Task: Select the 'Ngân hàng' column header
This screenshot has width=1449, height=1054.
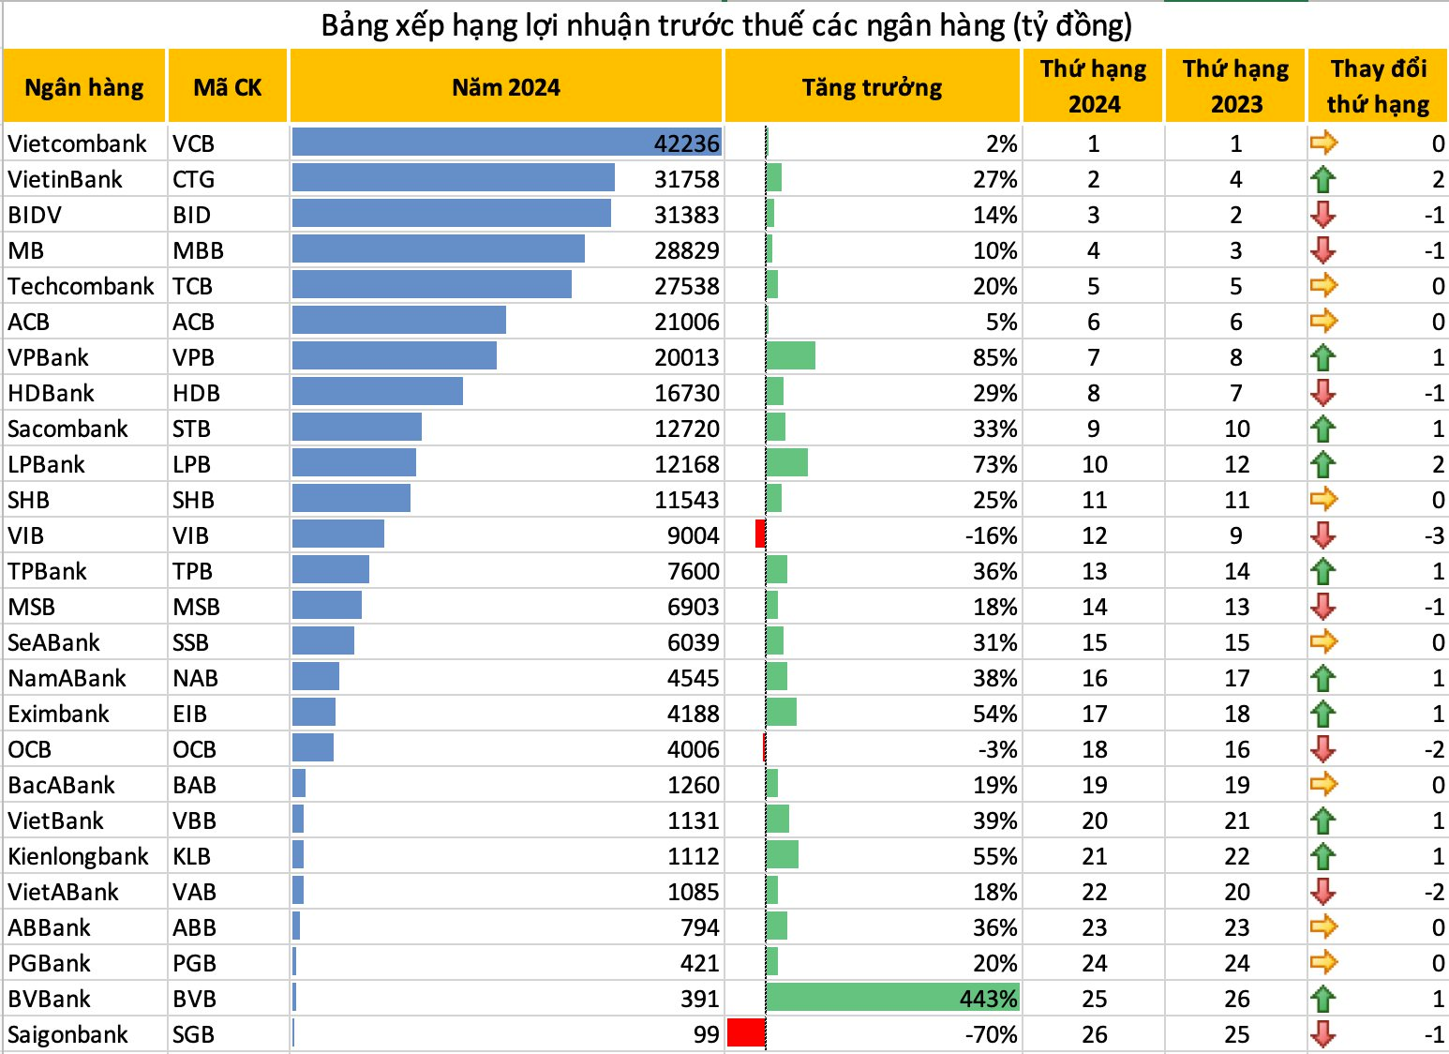Action: pyautogui.click(x=84, y=86)
